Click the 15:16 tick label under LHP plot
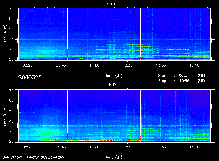219x161 pixels. coord(194,147)
